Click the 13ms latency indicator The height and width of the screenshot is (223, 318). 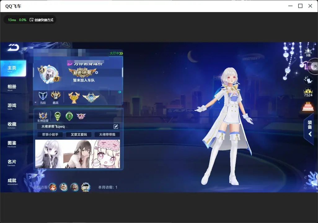coord(12,20)
